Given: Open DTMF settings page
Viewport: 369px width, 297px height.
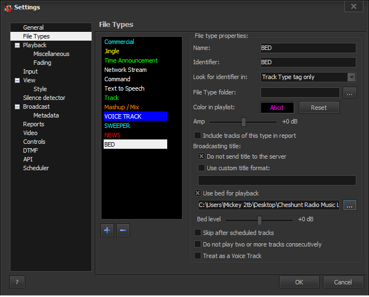Looking at the screenshot, I should 30,151.
